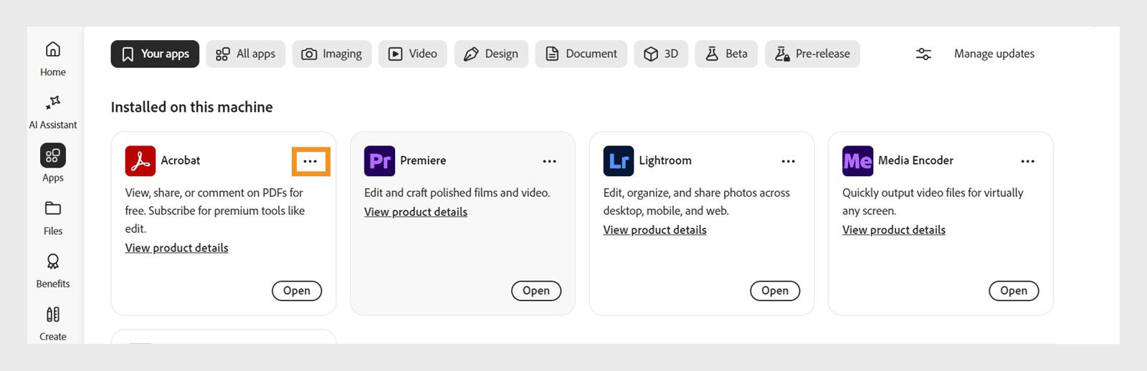Click the Lightroom app icon
The width and height of the screenshot is (1147, 371).
point(619,160)
